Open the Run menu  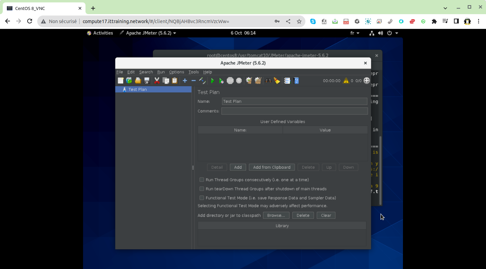(161, 72)
